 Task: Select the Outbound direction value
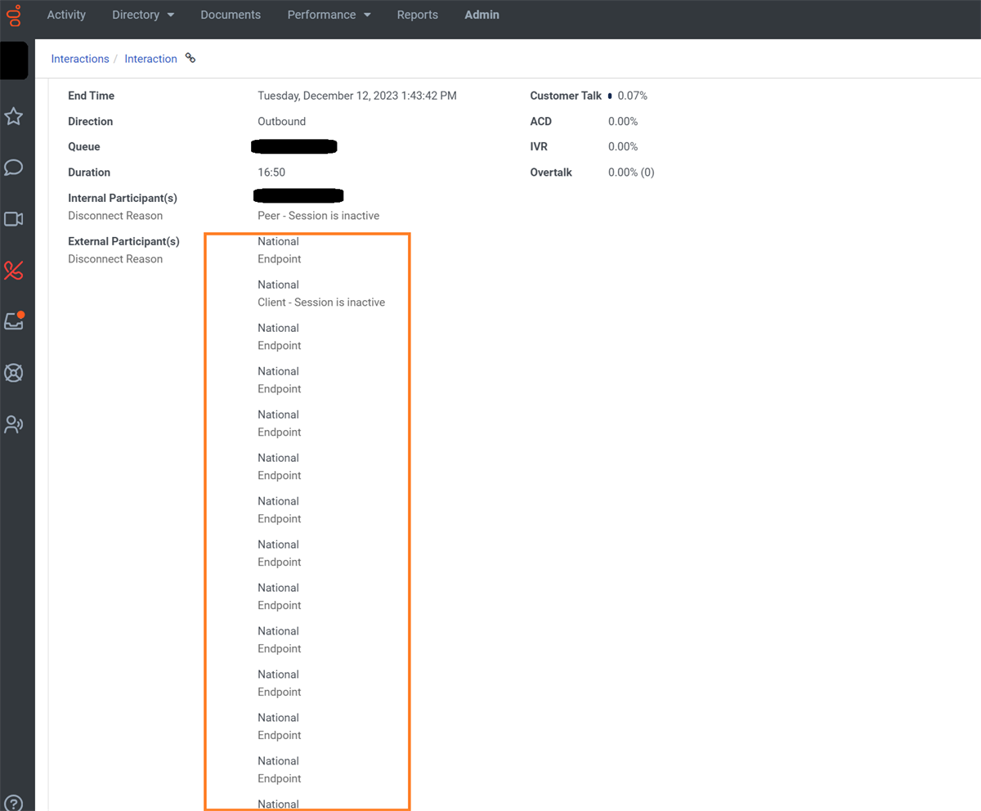(281, 121)
